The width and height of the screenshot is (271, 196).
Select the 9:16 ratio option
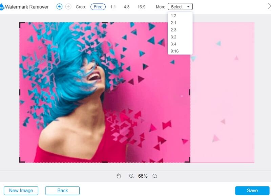(174, 51)
